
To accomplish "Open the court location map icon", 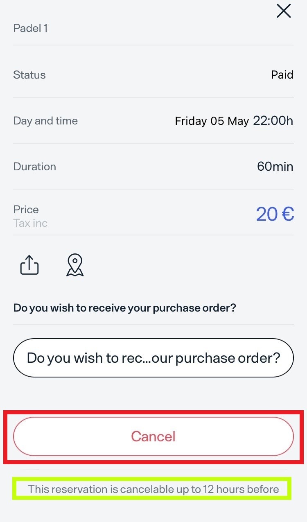I will coord(75,265).
